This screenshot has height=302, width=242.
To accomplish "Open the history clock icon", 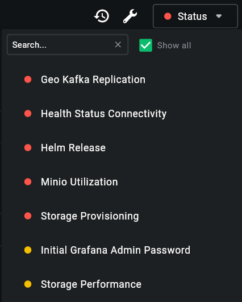I will coord(102,16).
